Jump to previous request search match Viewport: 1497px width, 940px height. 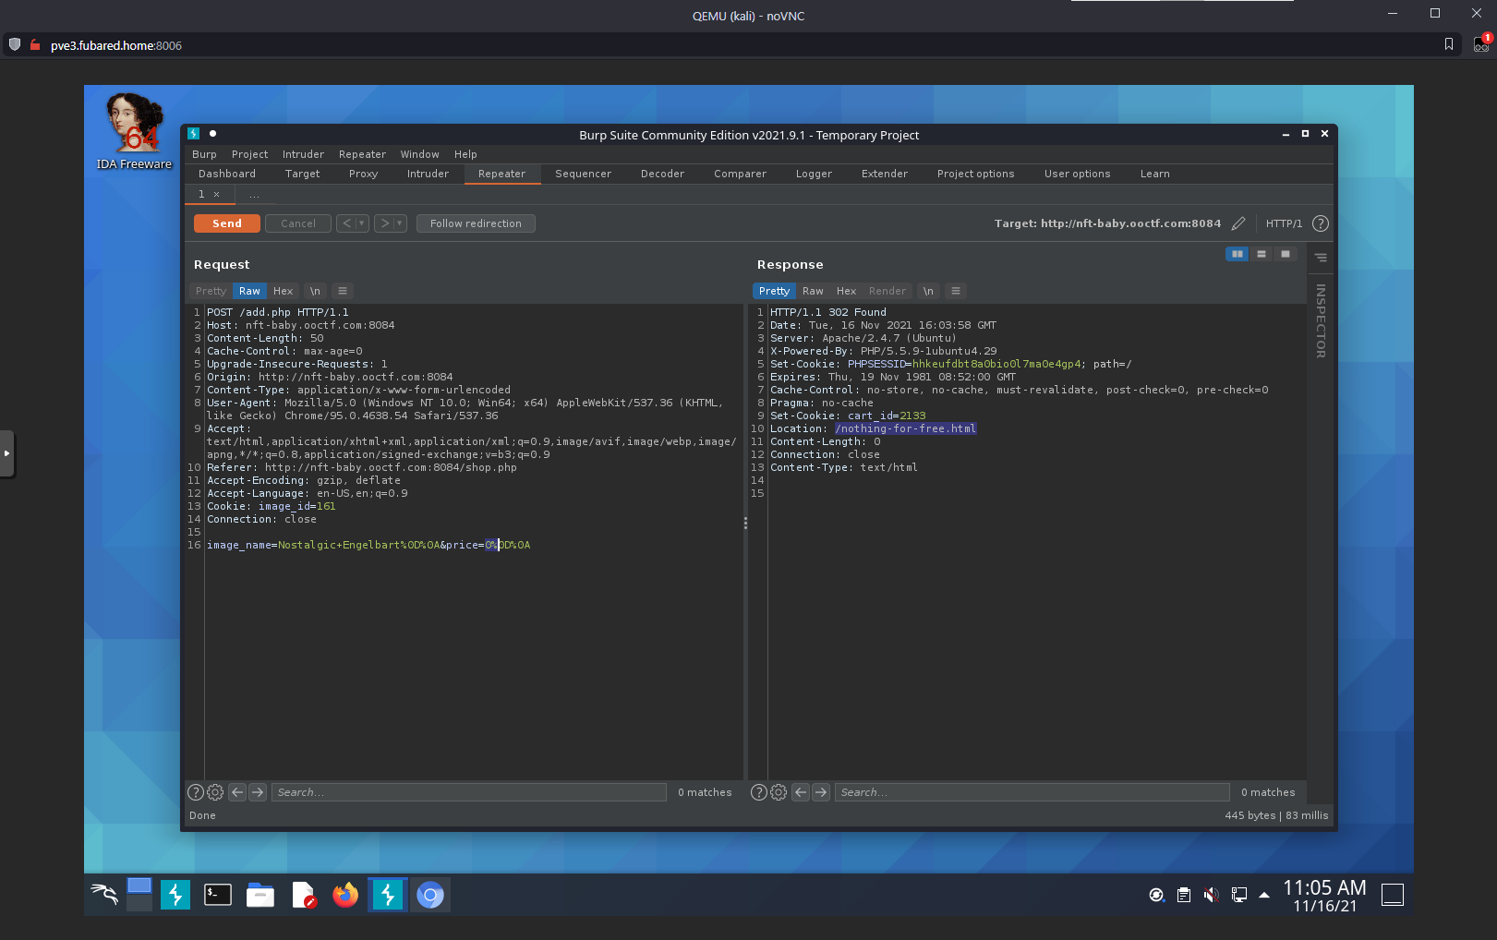237,792
